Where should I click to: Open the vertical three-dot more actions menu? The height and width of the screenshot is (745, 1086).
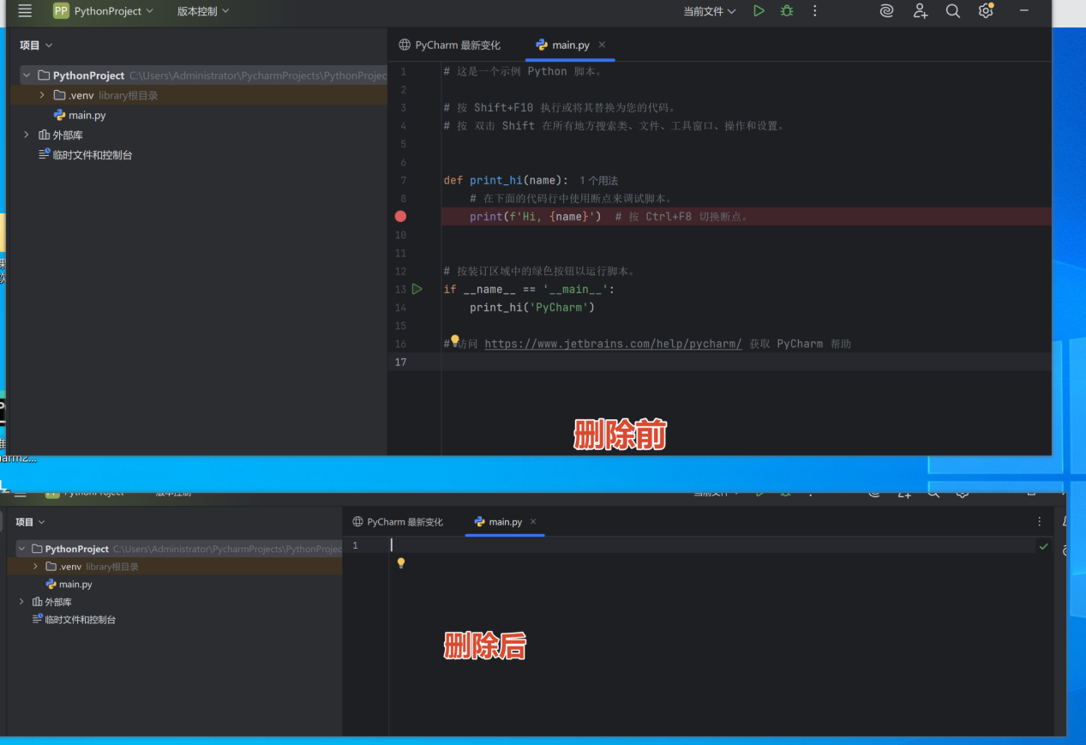pyautogui.click(x=814, y=11)
